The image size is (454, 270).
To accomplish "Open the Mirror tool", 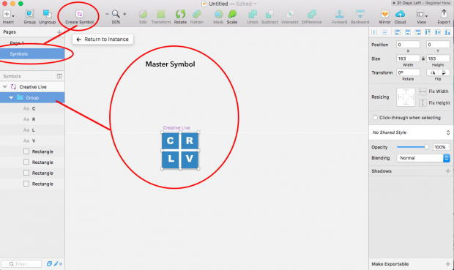I will click(x=384, y=14).
